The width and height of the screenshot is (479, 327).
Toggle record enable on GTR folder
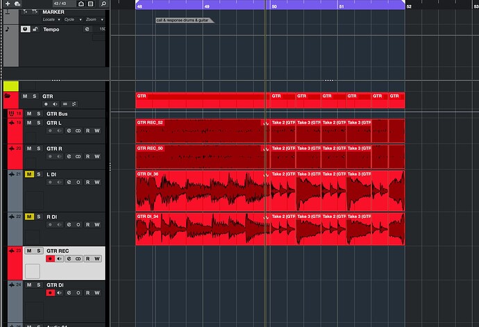pos(46,104)
